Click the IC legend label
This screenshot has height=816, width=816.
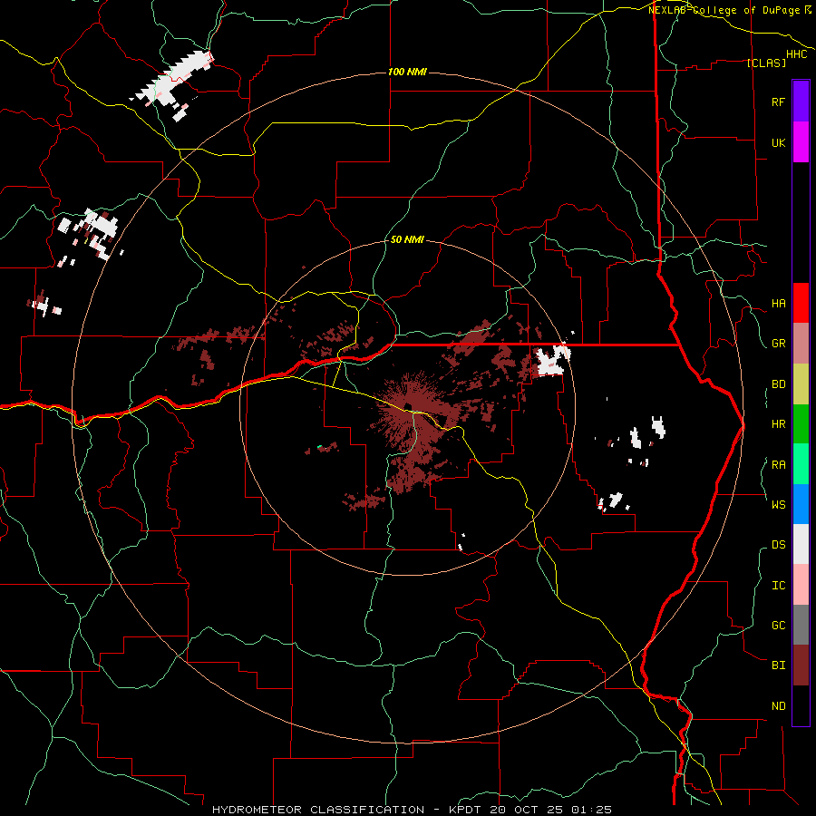click(778, 586)
